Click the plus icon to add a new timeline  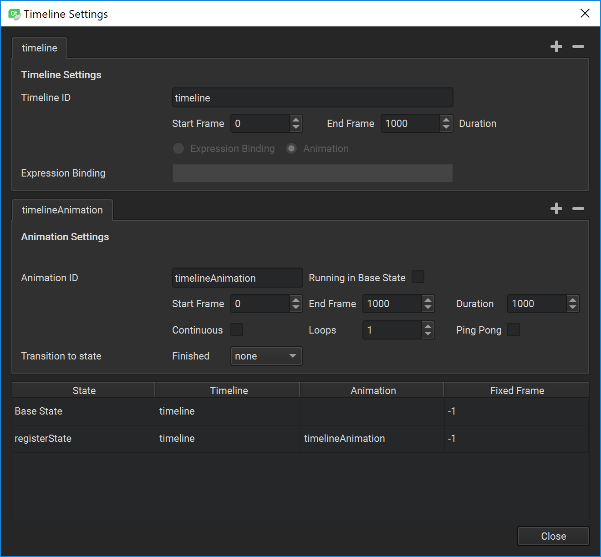click(556, 46)
